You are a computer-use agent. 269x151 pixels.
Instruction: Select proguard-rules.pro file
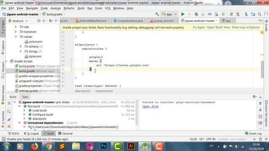pos(37,81)
